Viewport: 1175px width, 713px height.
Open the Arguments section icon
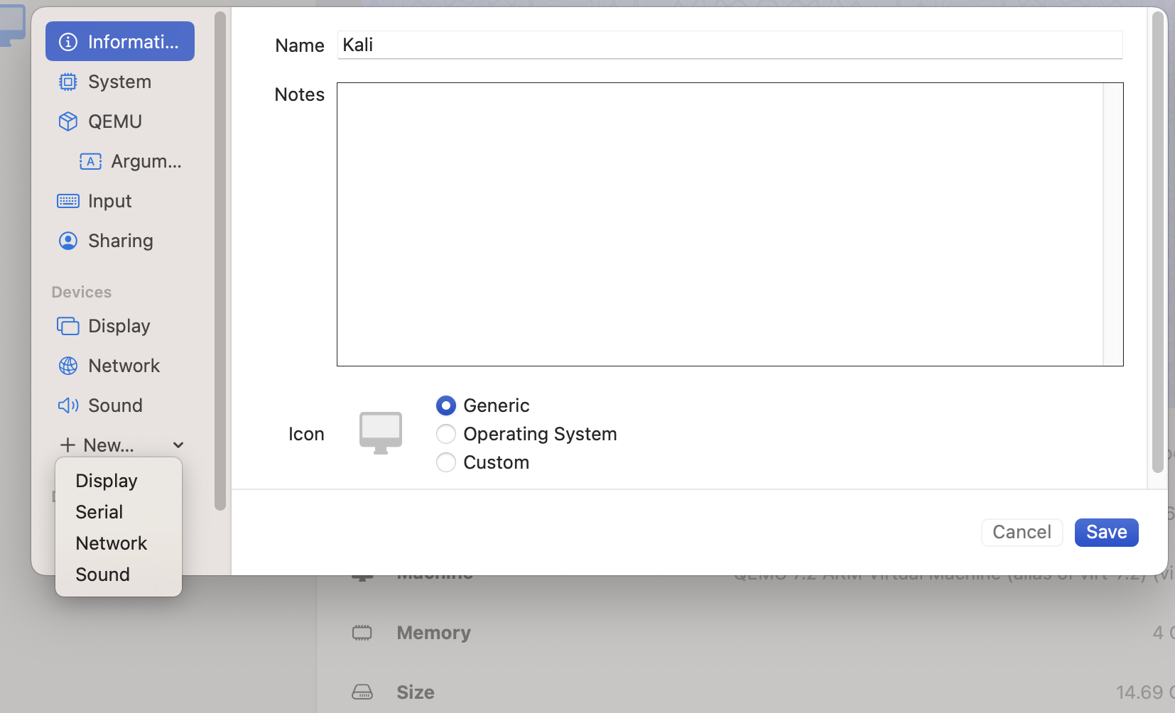pyautogui.click(x=90, y=162)
